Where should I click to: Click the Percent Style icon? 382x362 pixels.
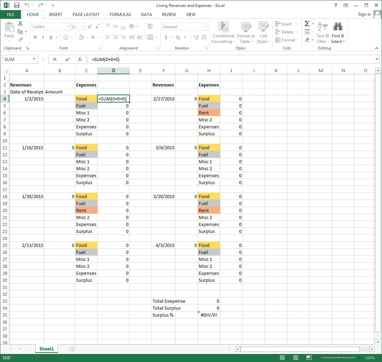click(x=178, y=37)
